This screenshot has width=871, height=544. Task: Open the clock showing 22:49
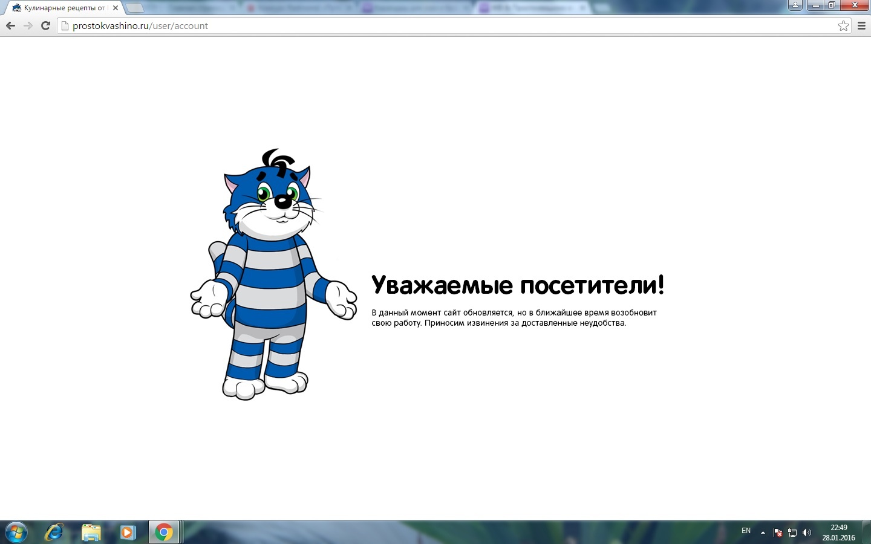(x=838, y=532)
